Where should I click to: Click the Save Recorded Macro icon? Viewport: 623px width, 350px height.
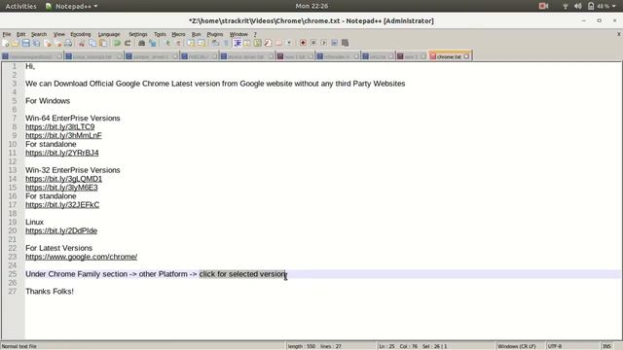pos(345,43)
